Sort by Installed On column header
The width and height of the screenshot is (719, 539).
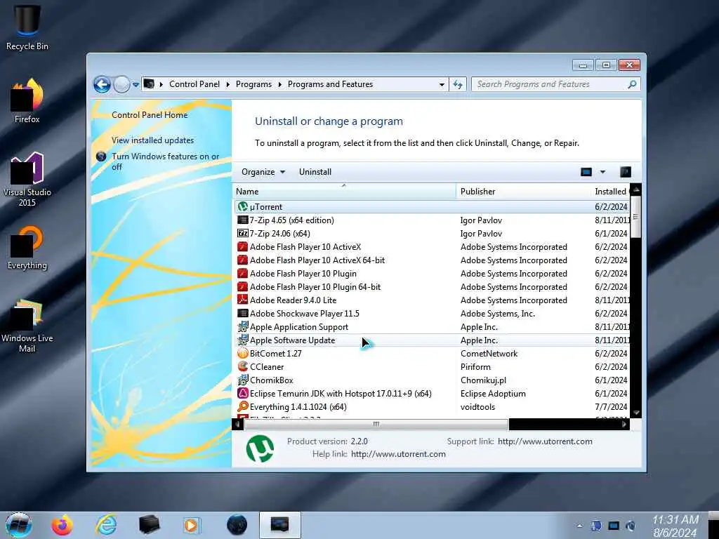(x=611, y=191)
